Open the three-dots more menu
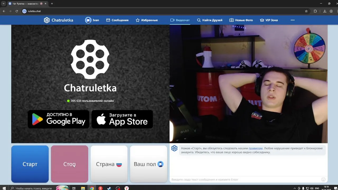 click(293, 20)
